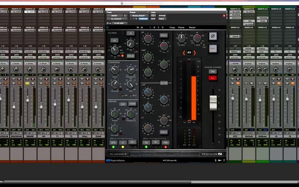This screenshot has width=299, height=187.
Task: Open the SNARE track selector dropdown
Action: pyautogui.click(x=115, y=16)
